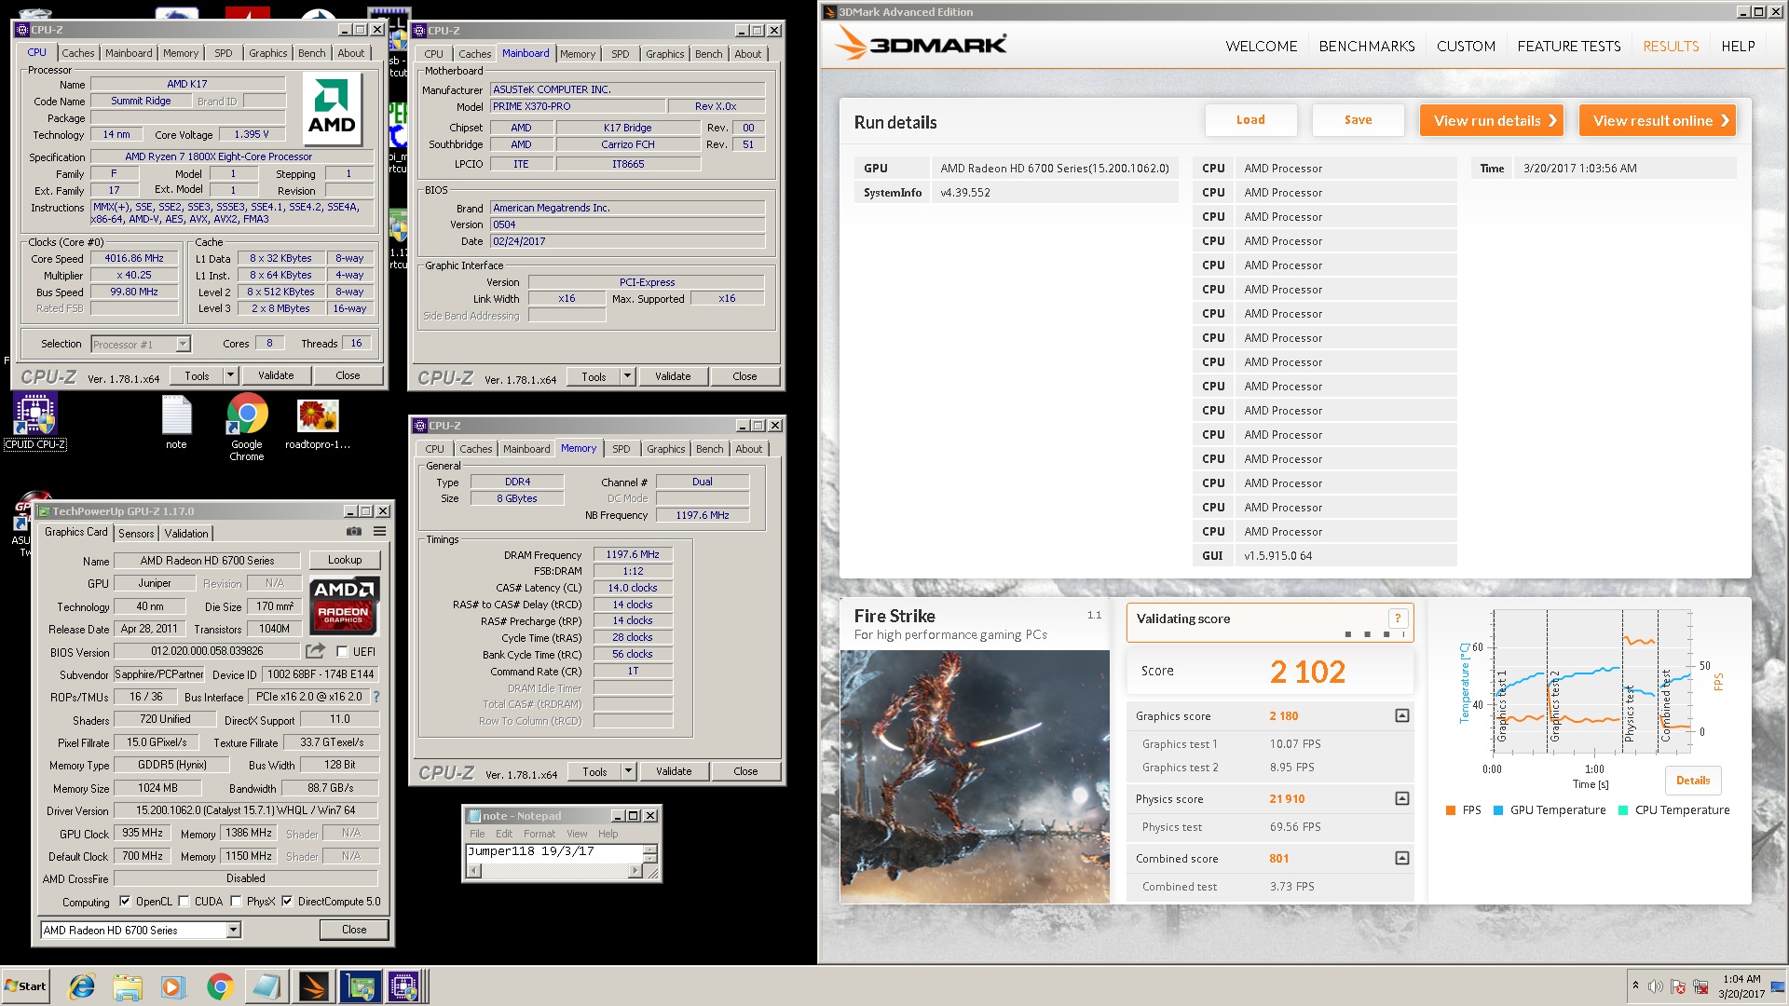Switch to 3DMark taskbar icon
Image resolution: width=1789 pixels, height=1006 pixels.
coord(313,986)
